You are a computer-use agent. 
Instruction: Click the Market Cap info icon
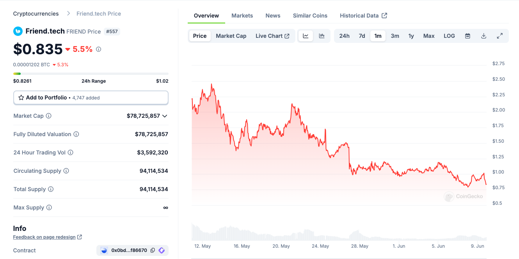[49, 116]
